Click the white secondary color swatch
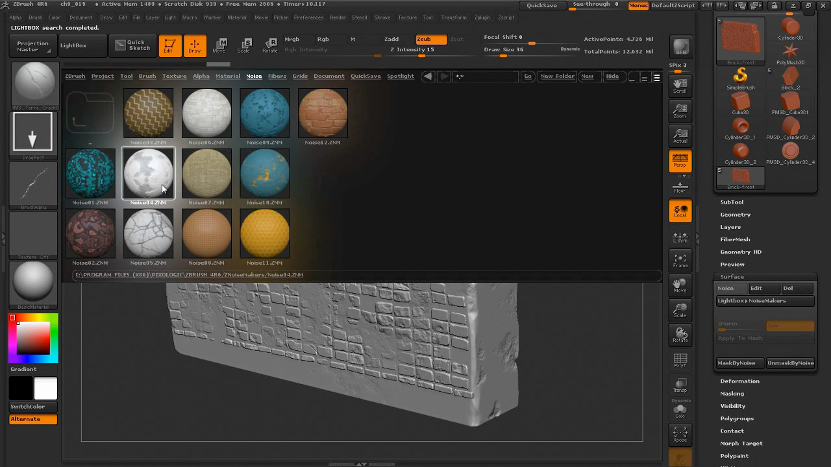The image size is (831, 467). [45, 389]
